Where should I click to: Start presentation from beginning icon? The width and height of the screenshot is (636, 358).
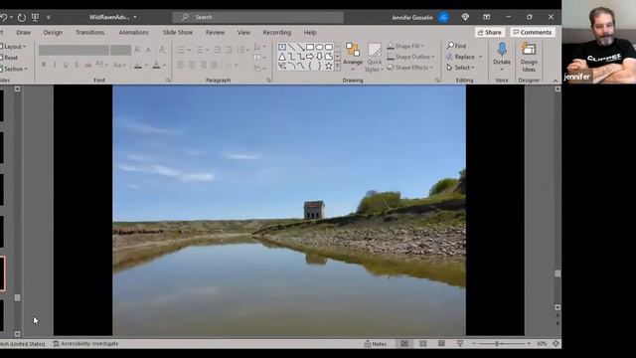coord(36,18)
